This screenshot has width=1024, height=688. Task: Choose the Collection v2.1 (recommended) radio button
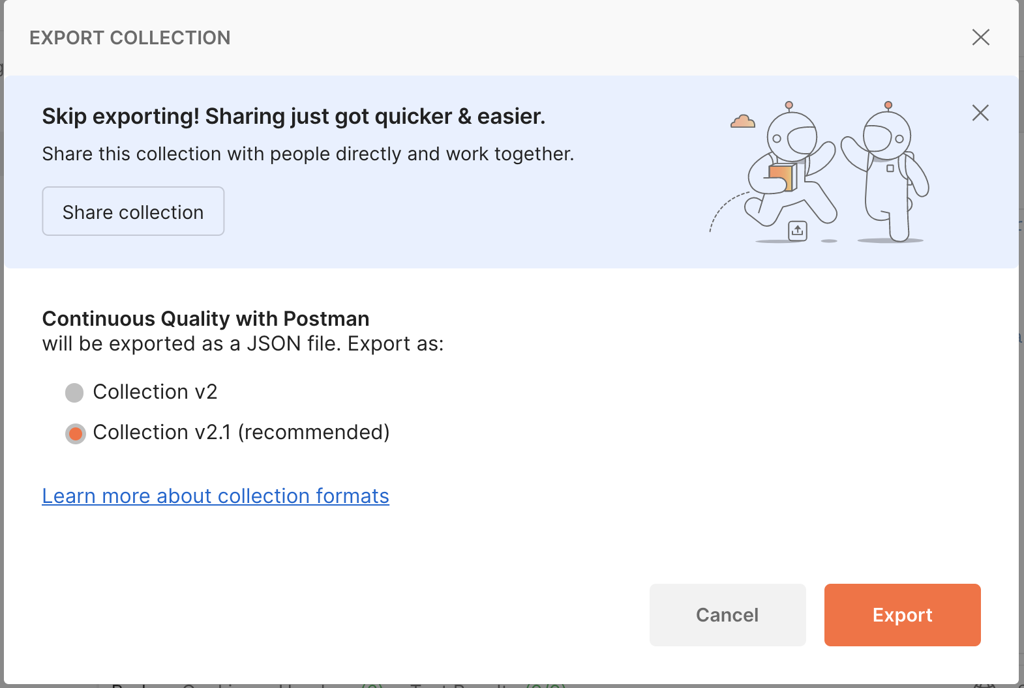pos(76,433)
